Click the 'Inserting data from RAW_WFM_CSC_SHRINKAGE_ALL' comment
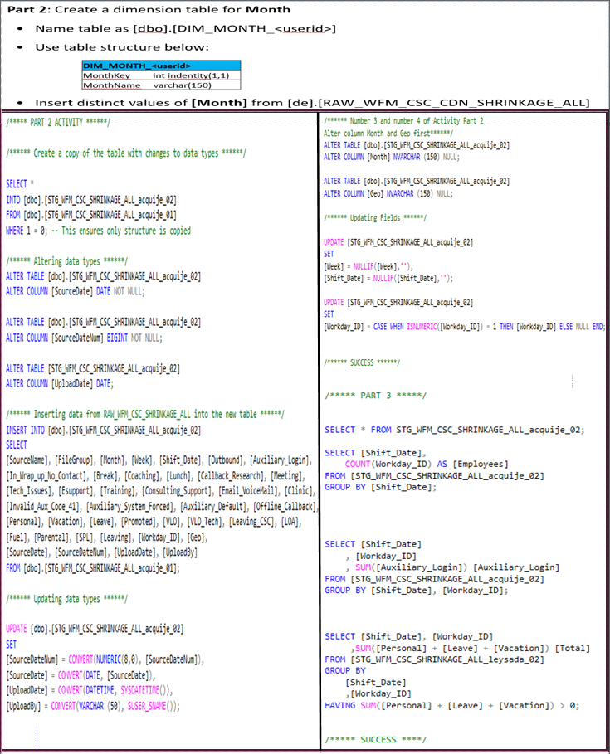 point(144,414)
